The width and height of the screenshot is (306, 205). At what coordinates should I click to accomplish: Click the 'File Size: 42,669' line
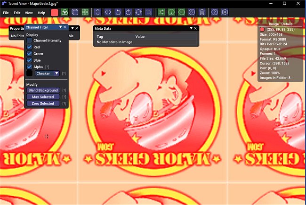click(x=273, y=58)
